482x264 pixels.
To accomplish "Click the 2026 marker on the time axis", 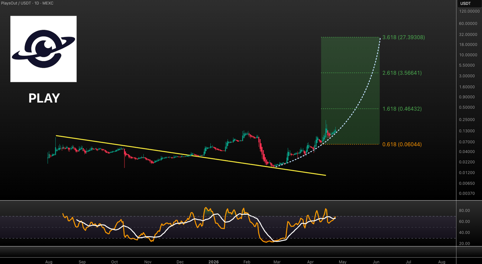I will (x=213, y=262).
